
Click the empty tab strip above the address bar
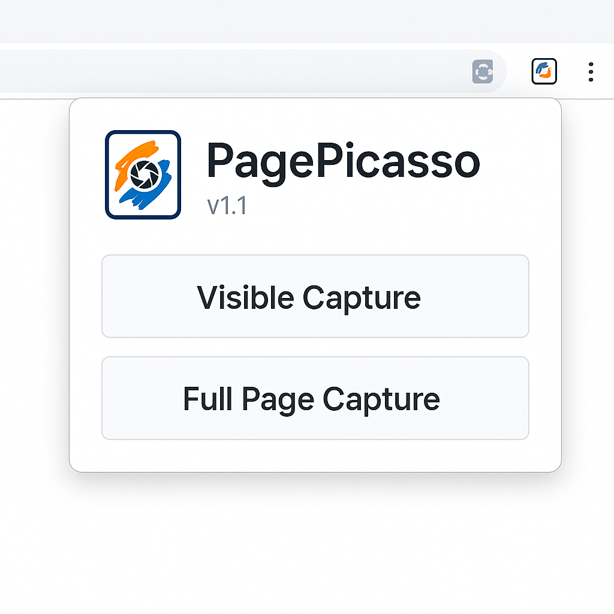click(x=300, y=21)
